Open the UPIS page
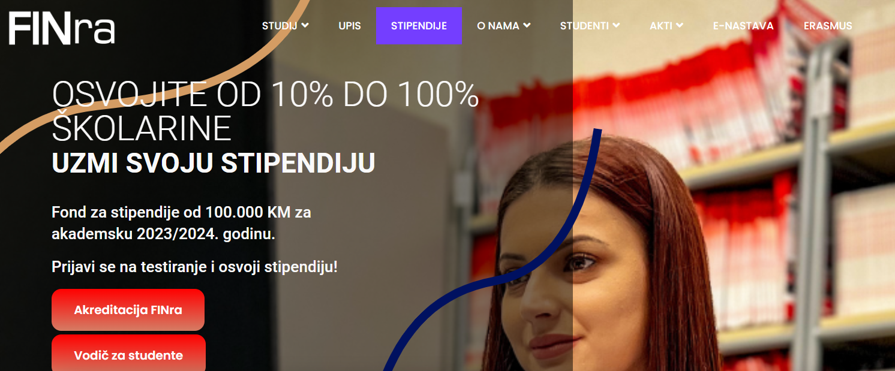Image resolution: width=895 pixels, height=371 pixels. (350, 26)
